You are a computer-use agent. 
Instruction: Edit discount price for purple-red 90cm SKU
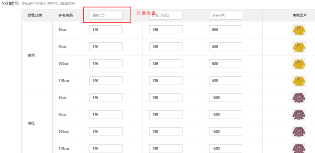166,115
